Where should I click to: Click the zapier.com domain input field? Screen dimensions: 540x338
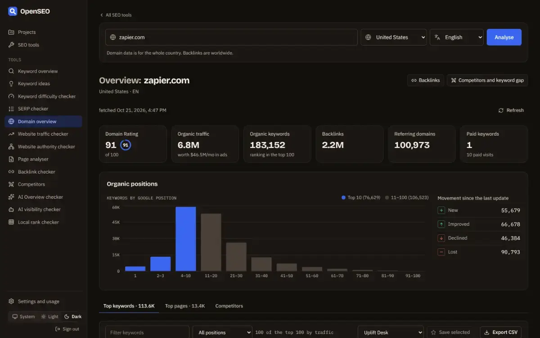(231, 37)
